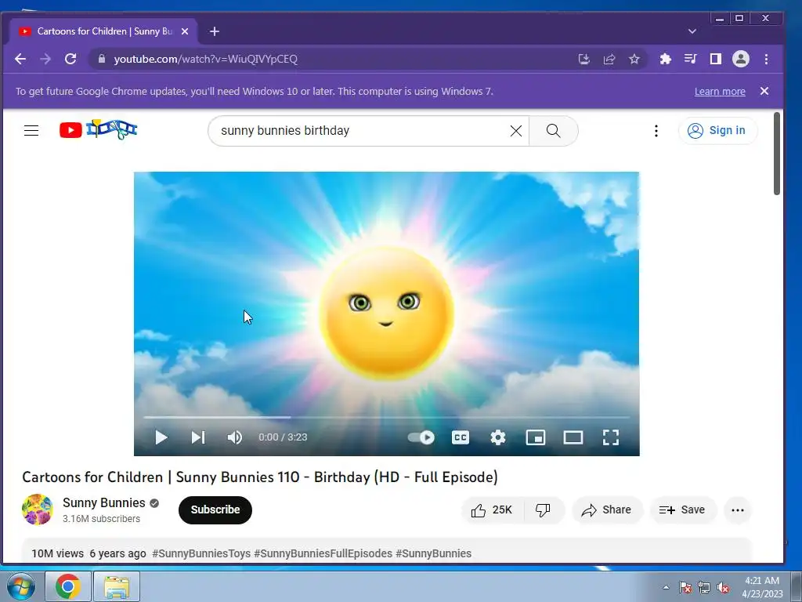Toggle the autoplay switch

pyautogui.click(x=421, y=437)
